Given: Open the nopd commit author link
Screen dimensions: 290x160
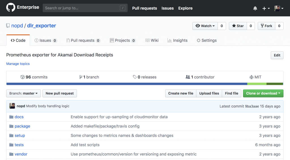Looking at the screenshot, I should pos(21,106).
